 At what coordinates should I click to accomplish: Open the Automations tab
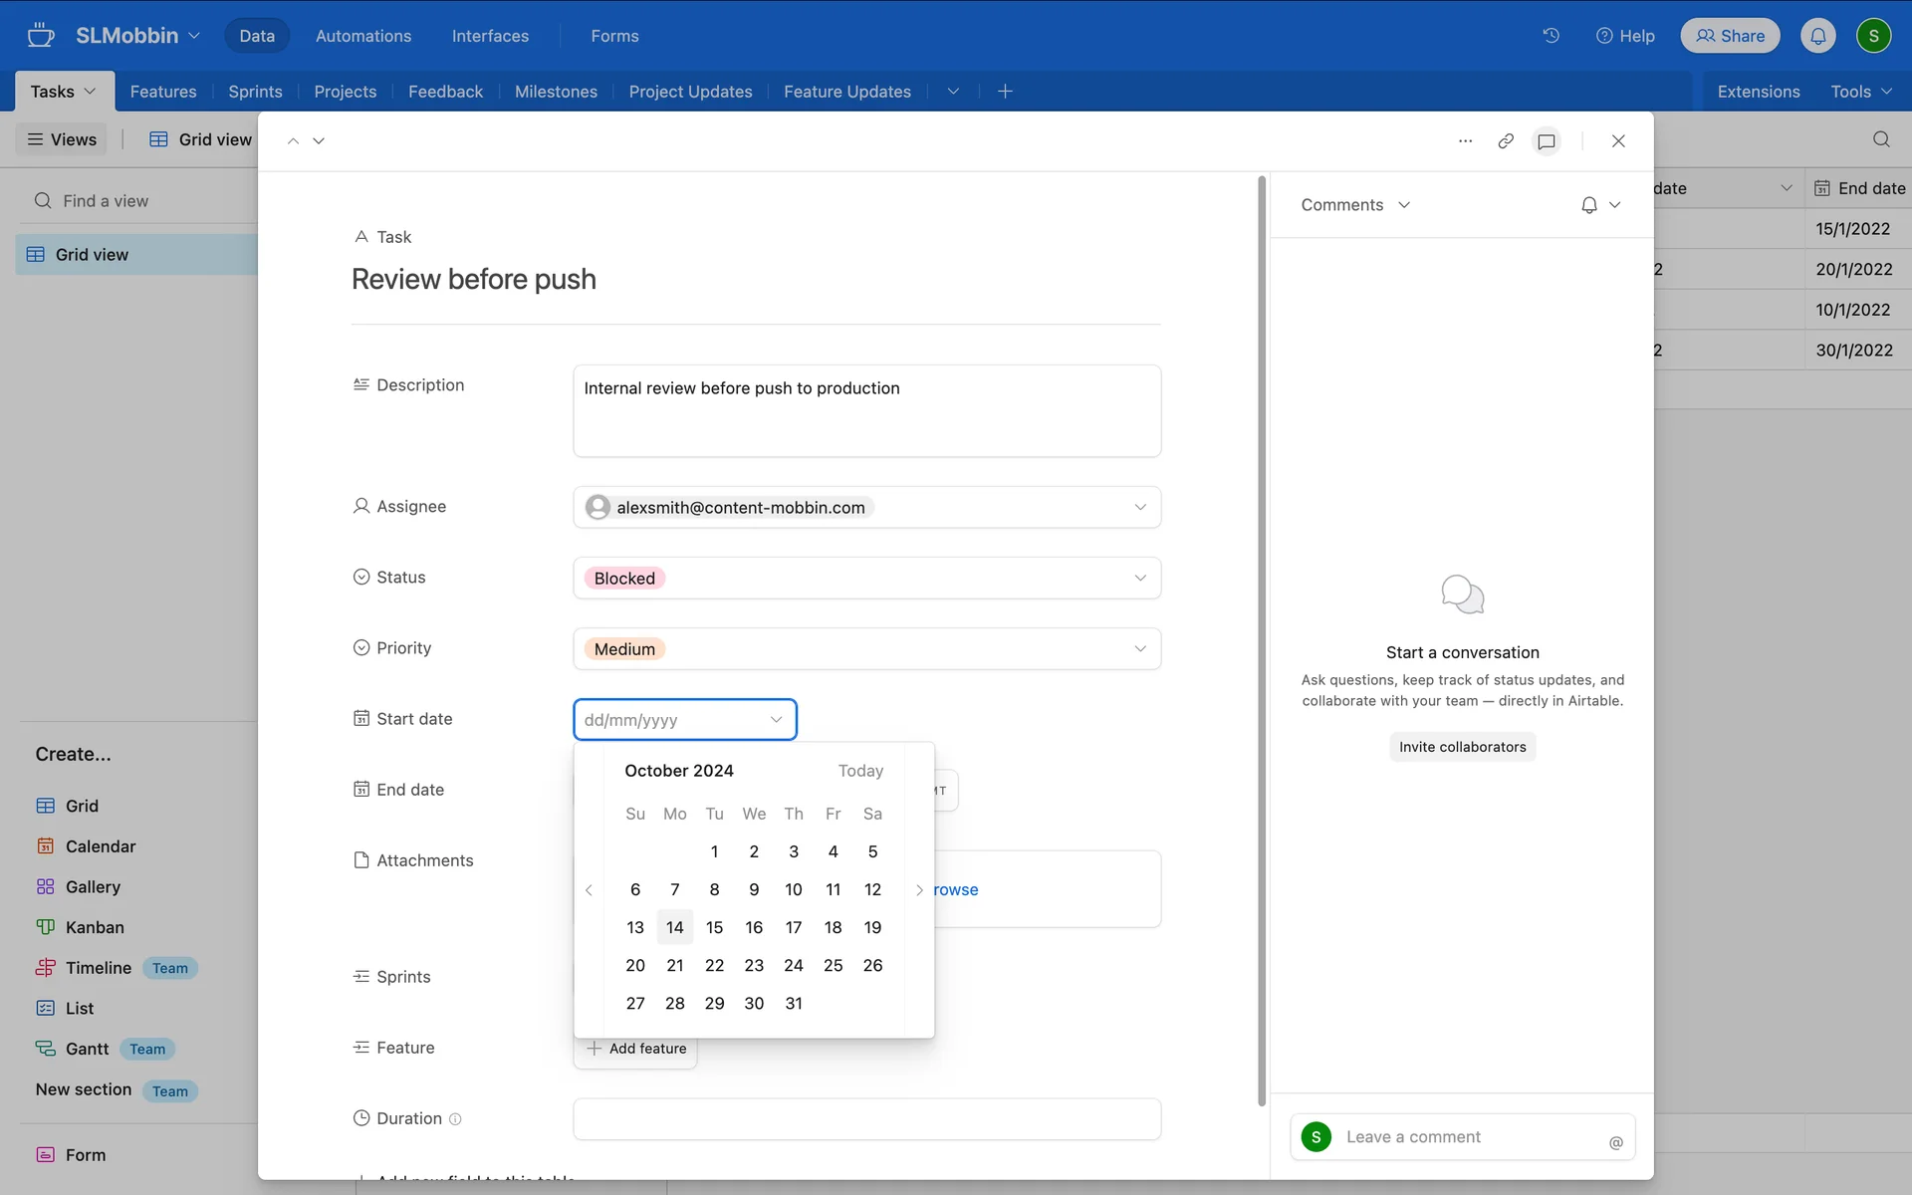(x=363, y=36)
